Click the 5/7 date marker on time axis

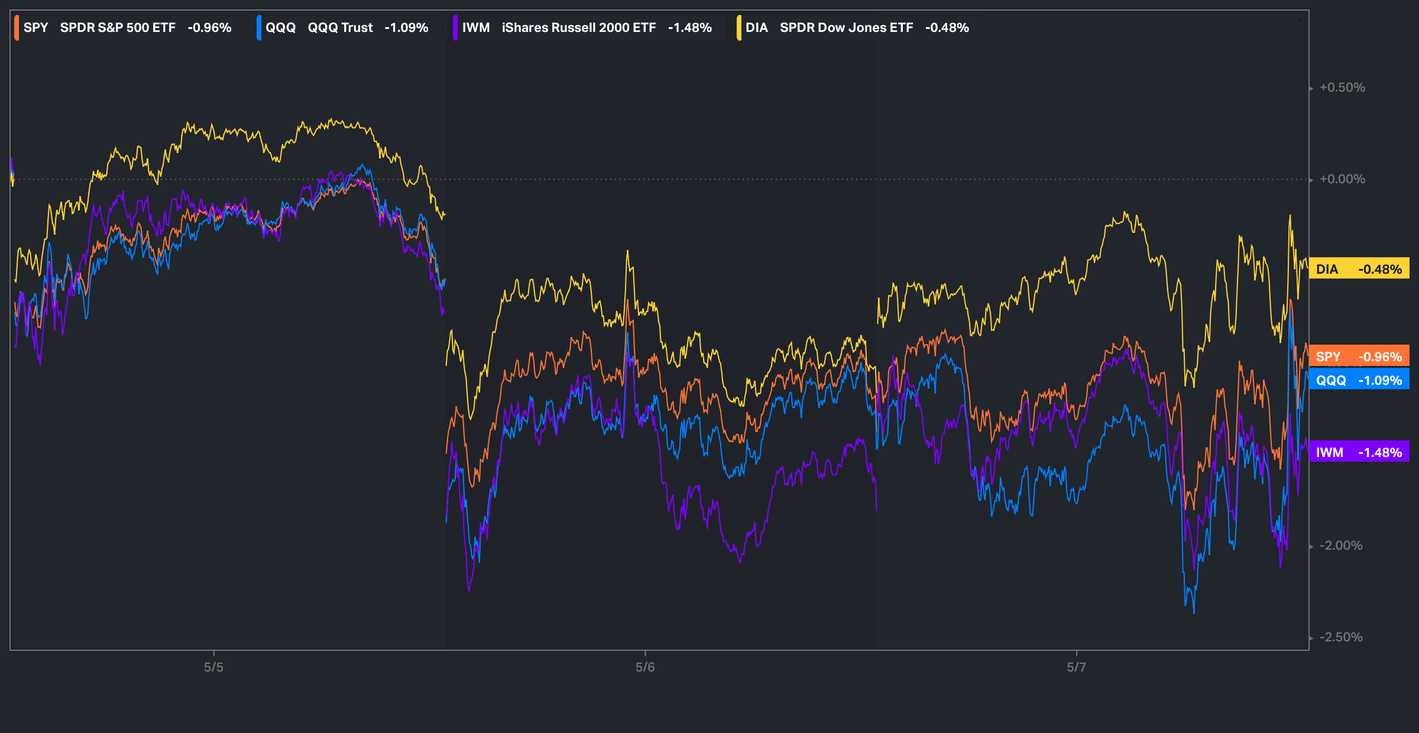click(1076, 667)
